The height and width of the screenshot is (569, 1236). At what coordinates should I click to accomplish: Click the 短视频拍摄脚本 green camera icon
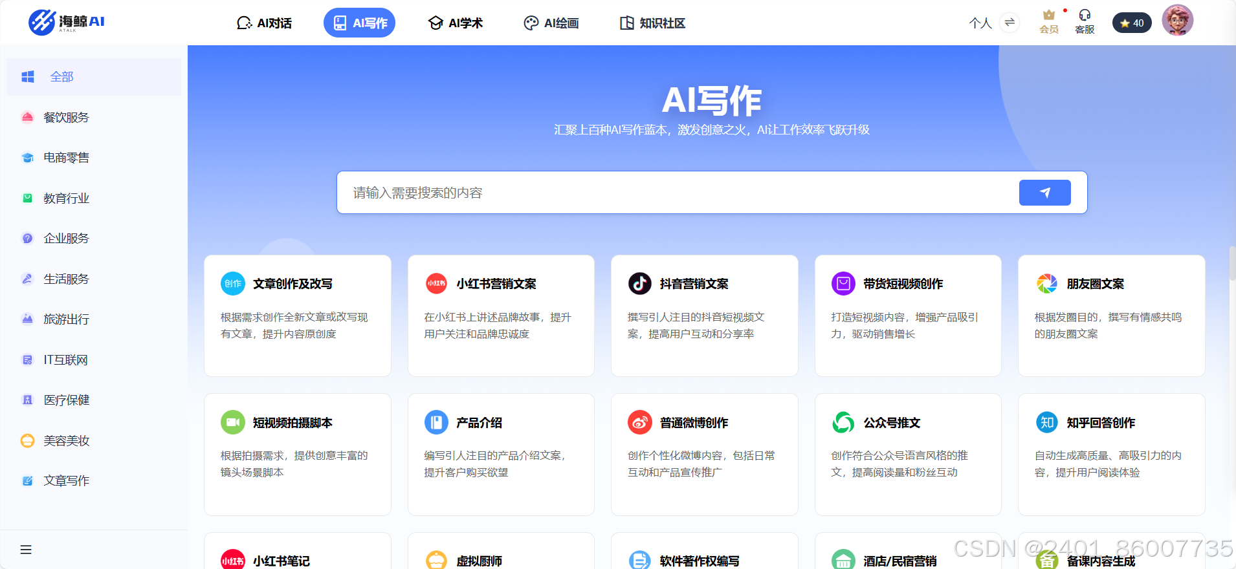click(x=233, y=422)
